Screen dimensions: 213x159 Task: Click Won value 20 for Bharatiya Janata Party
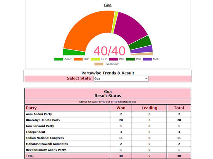coord(121,120)
